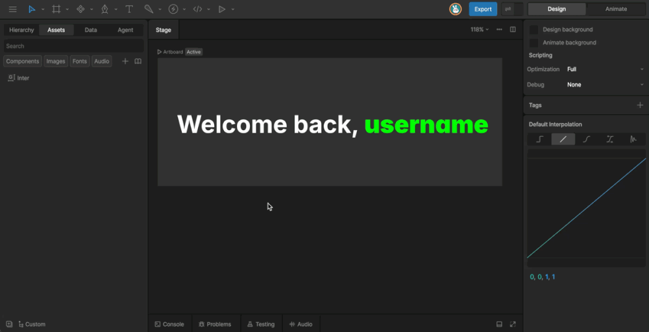The width and height of the screenshot is (649, 332).
Task: Click the code brackets scripting tool
Action: (x=198, y=9)
